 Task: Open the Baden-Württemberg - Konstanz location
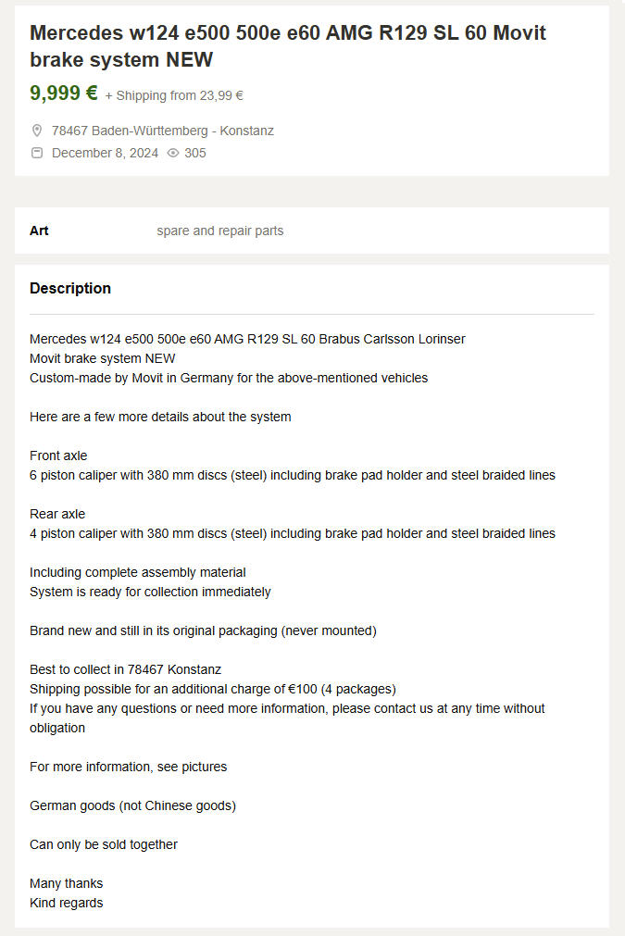pyautogui.click(x=163, y=131)
